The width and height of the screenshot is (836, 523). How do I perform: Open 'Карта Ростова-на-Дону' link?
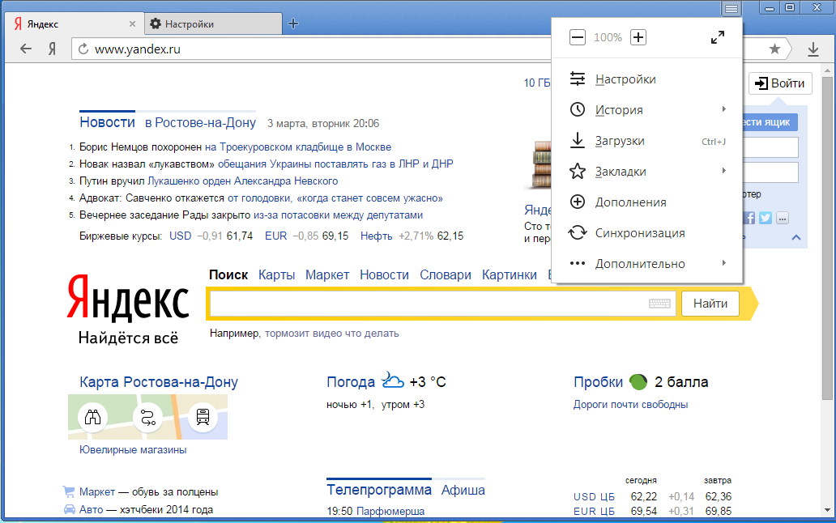point(158,382)
